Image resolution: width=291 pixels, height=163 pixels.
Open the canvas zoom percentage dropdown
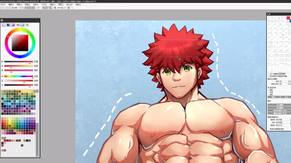(x=21, y=8)
